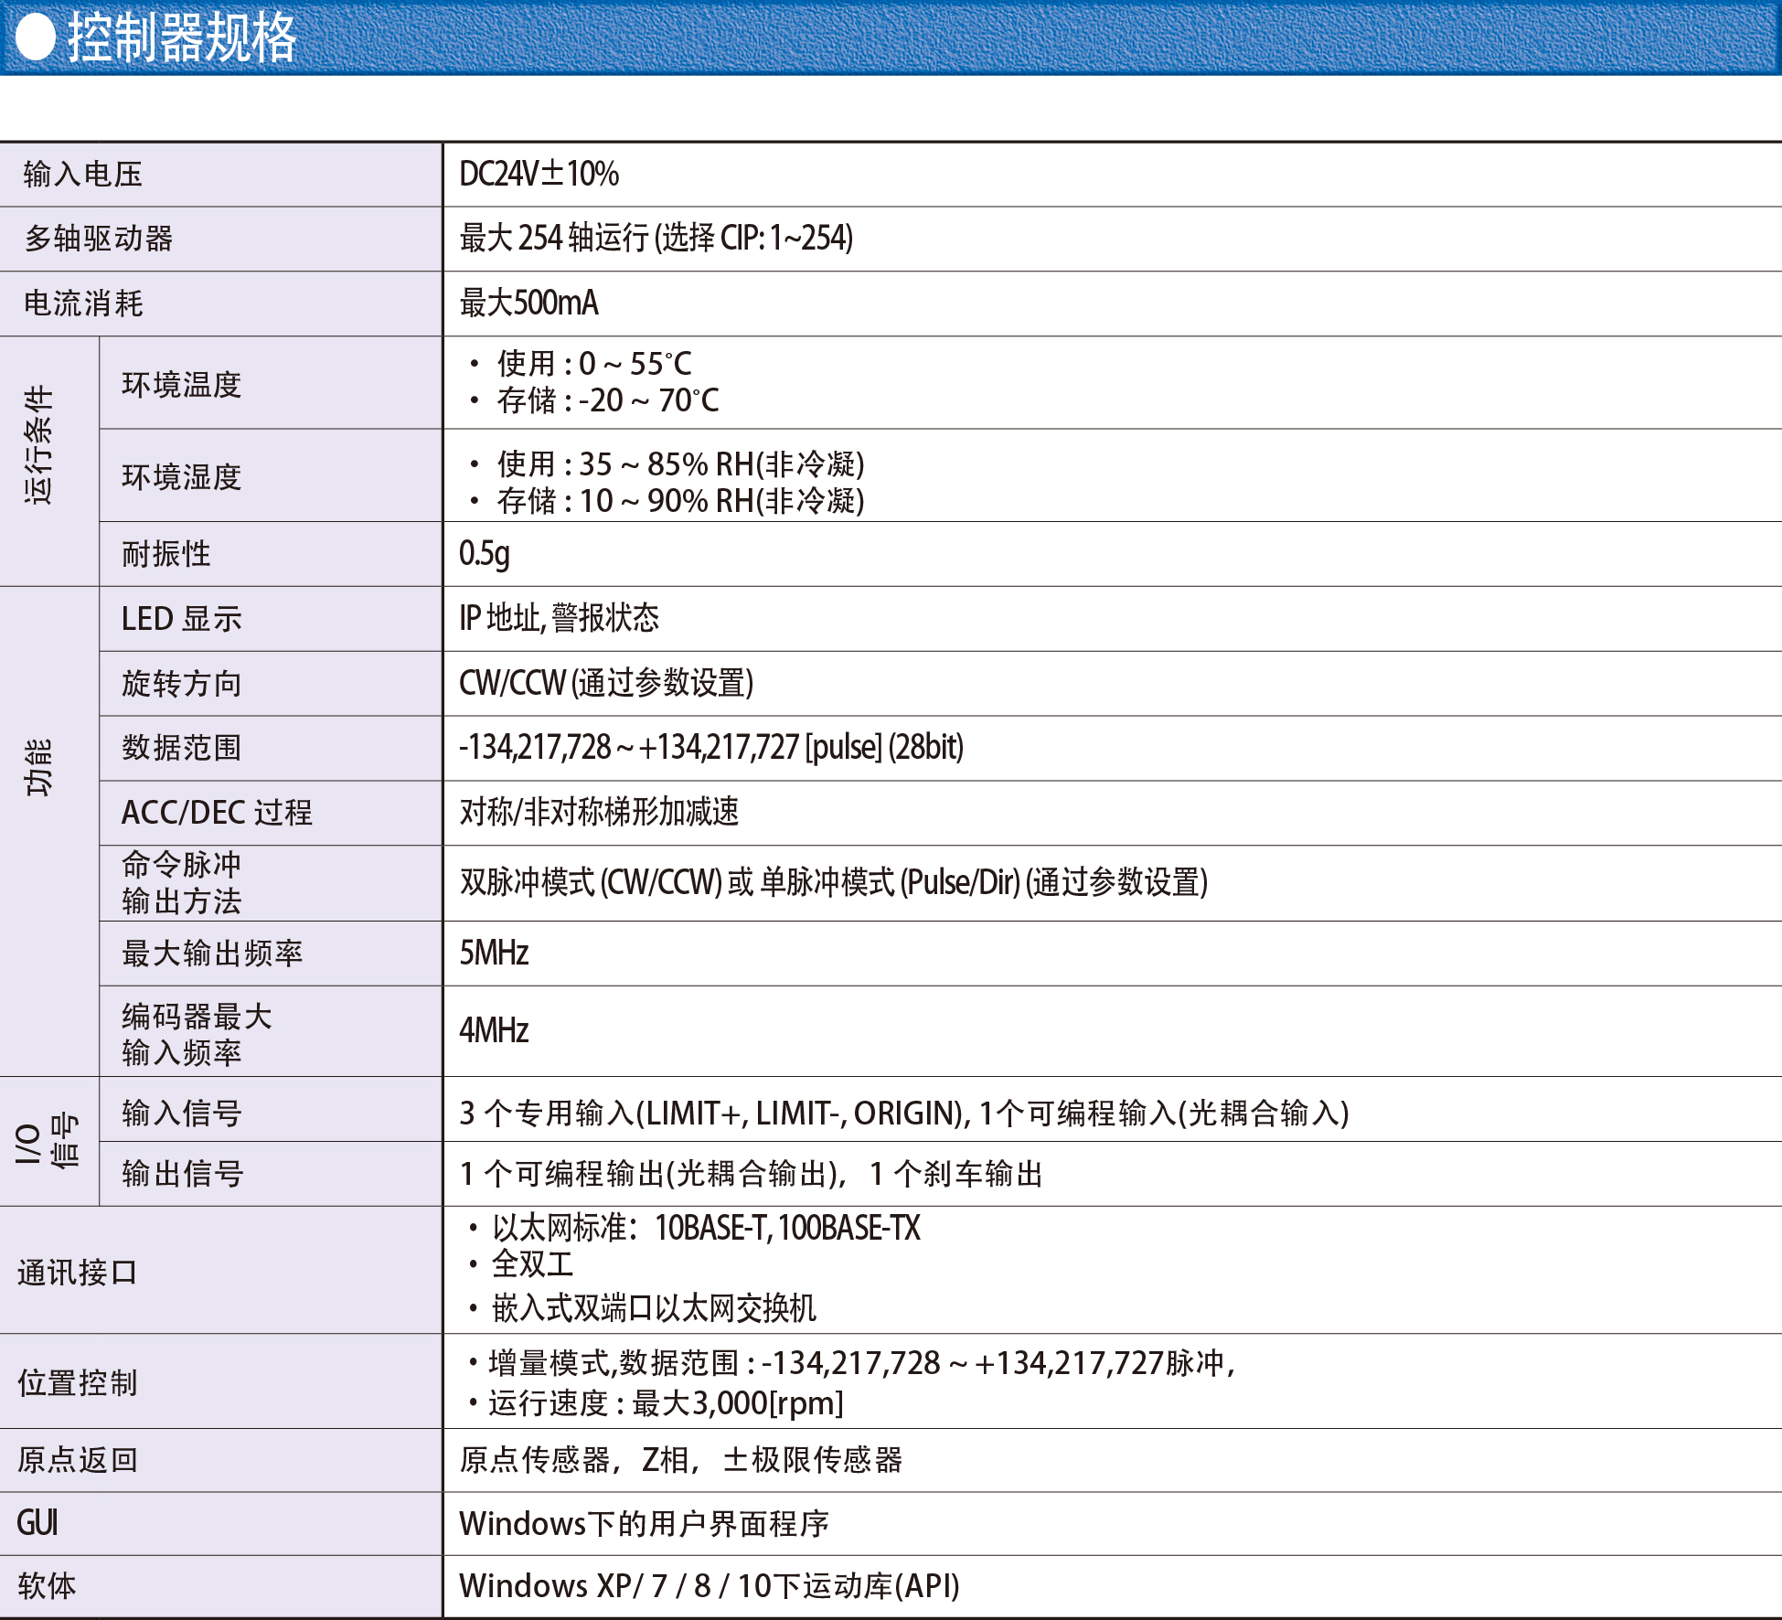Viewport: 1782px width, 1620px height.
Task: Click the GUI row label
Action: tap(37, 1523)
